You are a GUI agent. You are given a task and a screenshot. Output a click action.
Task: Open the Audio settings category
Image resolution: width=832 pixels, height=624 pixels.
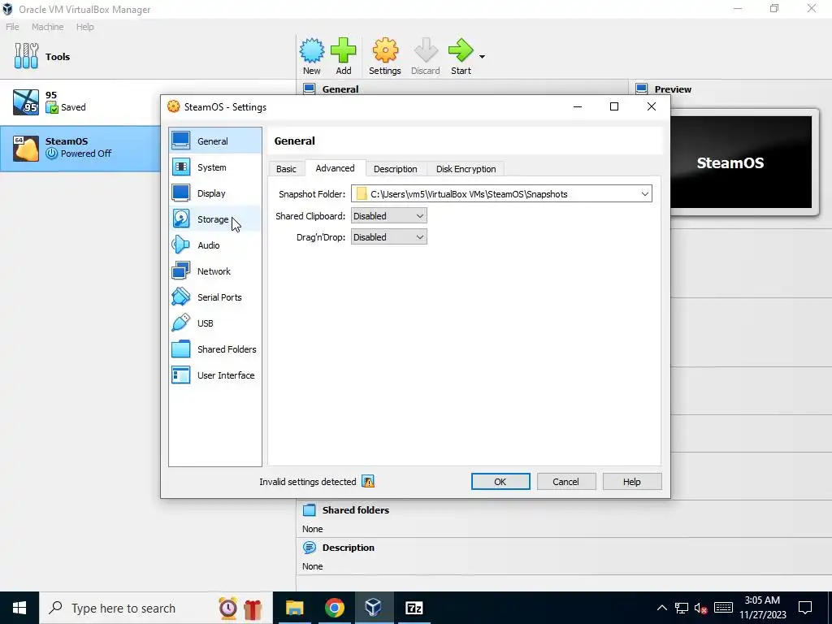[214, 245]
